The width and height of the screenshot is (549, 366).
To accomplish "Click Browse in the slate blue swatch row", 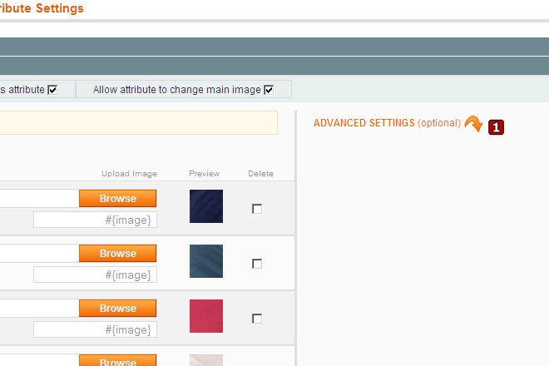I will [x=118, y=254].
